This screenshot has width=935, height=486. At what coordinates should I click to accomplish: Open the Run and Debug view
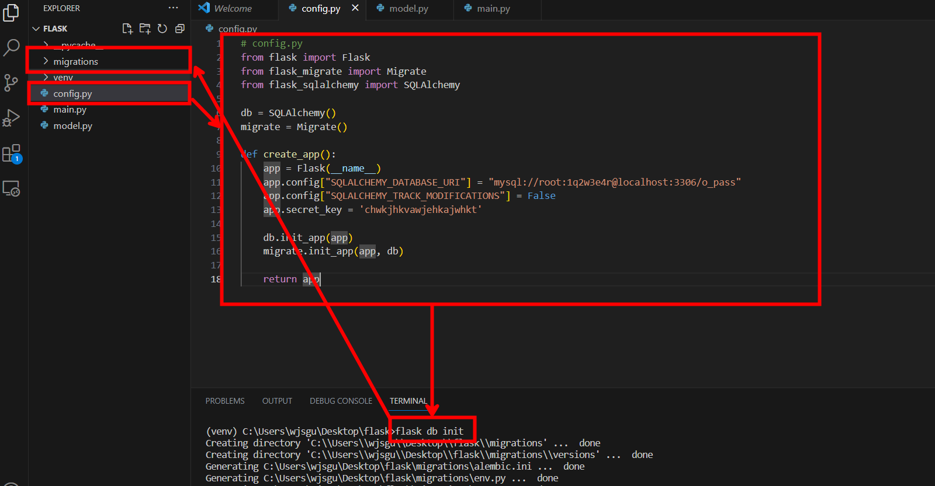(x=11, y=118)
